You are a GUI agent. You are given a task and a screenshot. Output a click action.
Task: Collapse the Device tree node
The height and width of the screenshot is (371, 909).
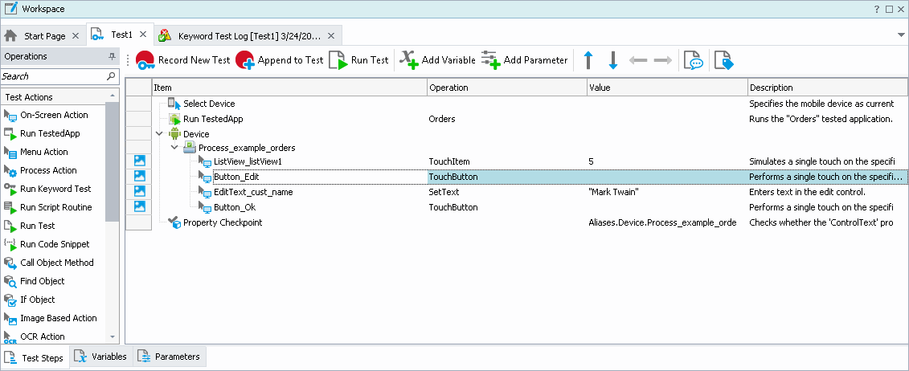point(159,134)
